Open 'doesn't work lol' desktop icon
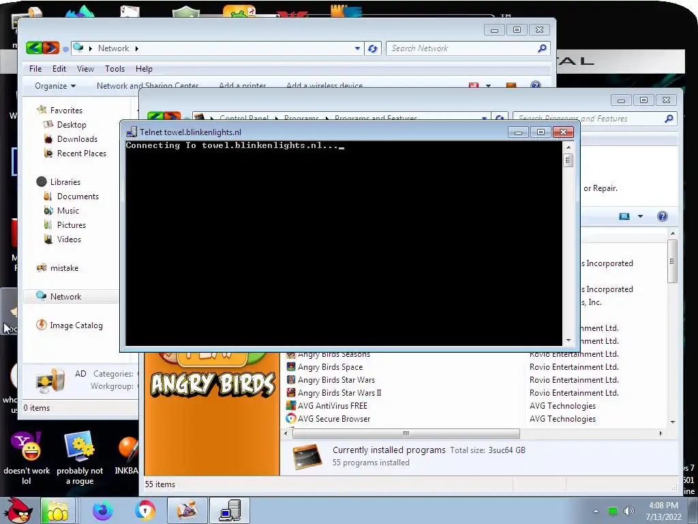 (27, 458)
